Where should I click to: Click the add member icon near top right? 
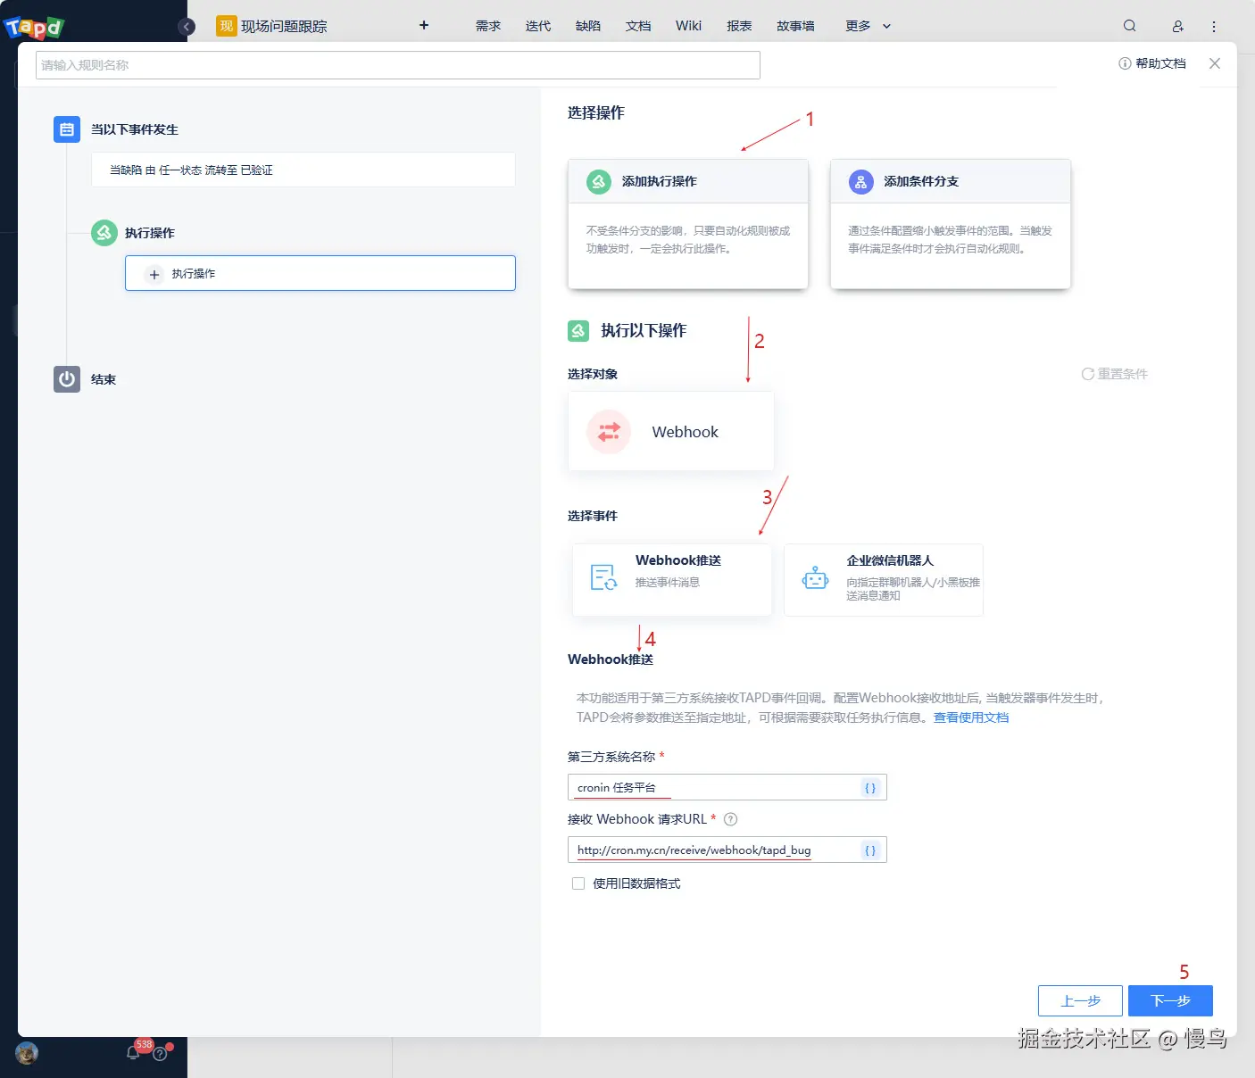coord(1177,26)
